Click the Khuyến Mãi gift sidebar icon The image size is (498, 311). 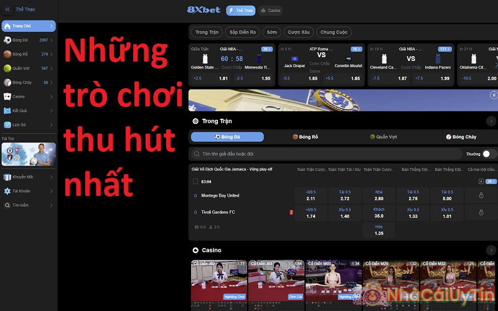7,177
